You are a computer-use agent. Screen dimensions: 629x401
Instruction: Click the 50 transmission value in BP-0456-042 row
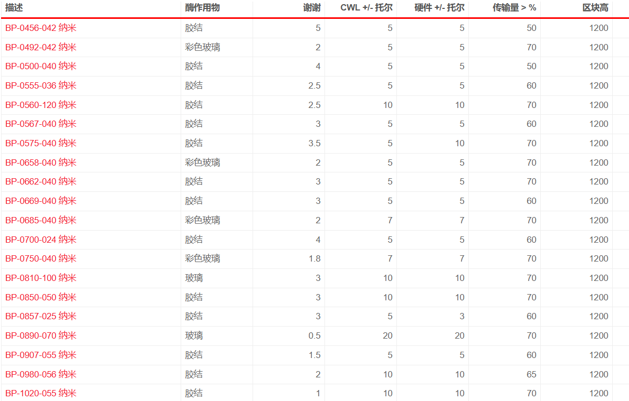click(531, 28)
